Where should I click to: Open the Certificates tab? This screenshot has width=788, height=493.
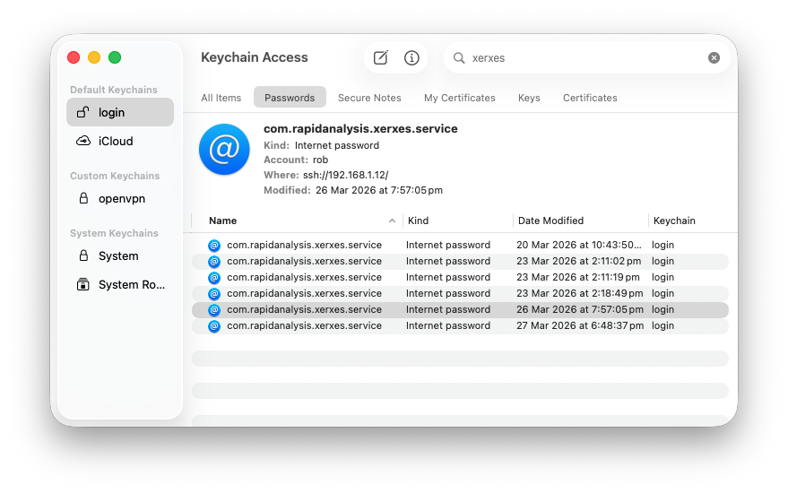pos(590,98)
